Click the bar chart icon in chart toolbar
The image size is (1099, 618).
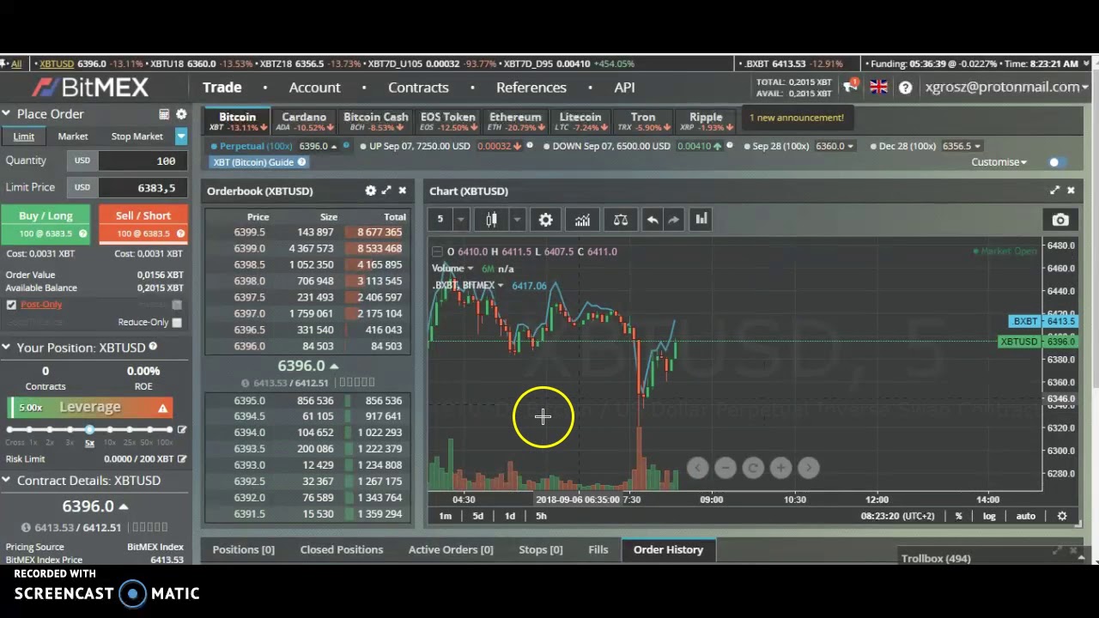701,219
